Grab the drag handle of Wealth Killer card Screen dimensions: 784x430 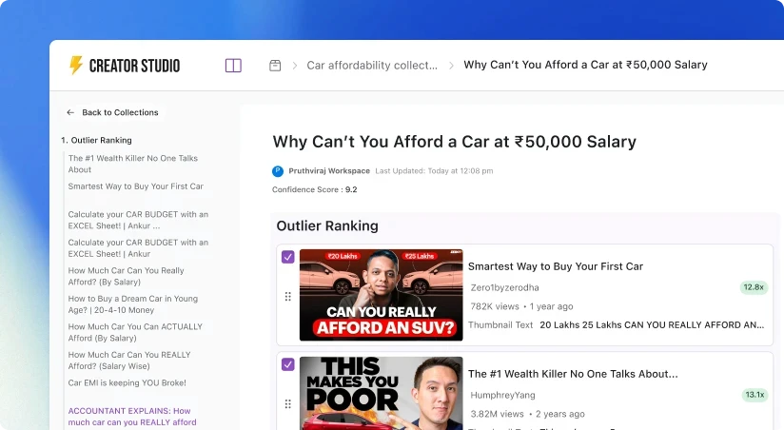coord(288,403)
